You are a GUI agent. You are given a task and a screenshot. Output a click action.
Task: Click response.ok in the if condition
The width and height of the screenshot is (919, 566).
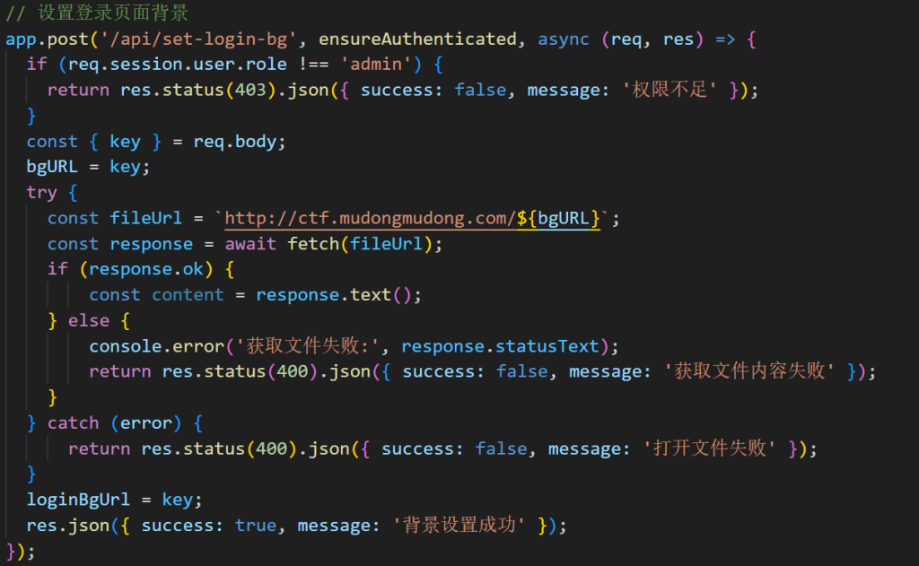[x=146, y=269]
